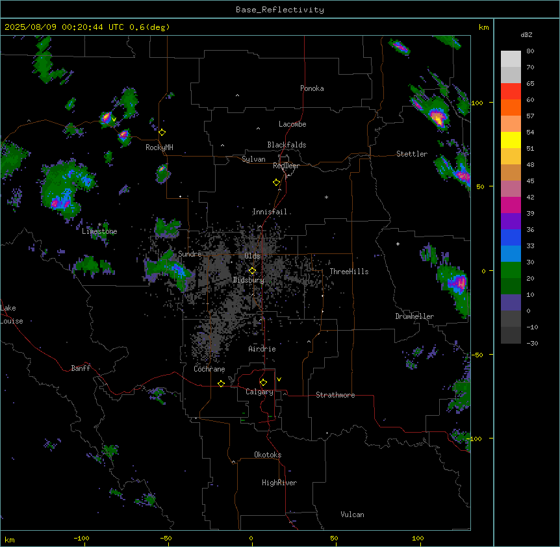The width and height of the screenshot is (560, 547).
Task: Click the Ponoka city label
Action: point(312,88)
